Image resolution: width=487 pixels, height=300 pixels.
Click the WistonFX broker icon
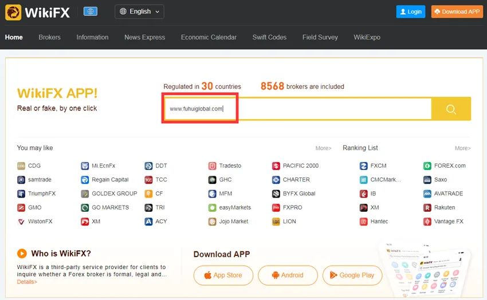pos(21,222)
